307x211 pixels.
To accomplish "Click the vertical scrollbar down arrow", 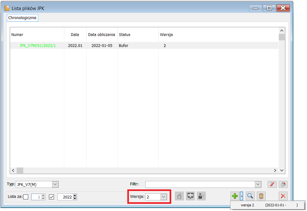I will pos(282,170).
